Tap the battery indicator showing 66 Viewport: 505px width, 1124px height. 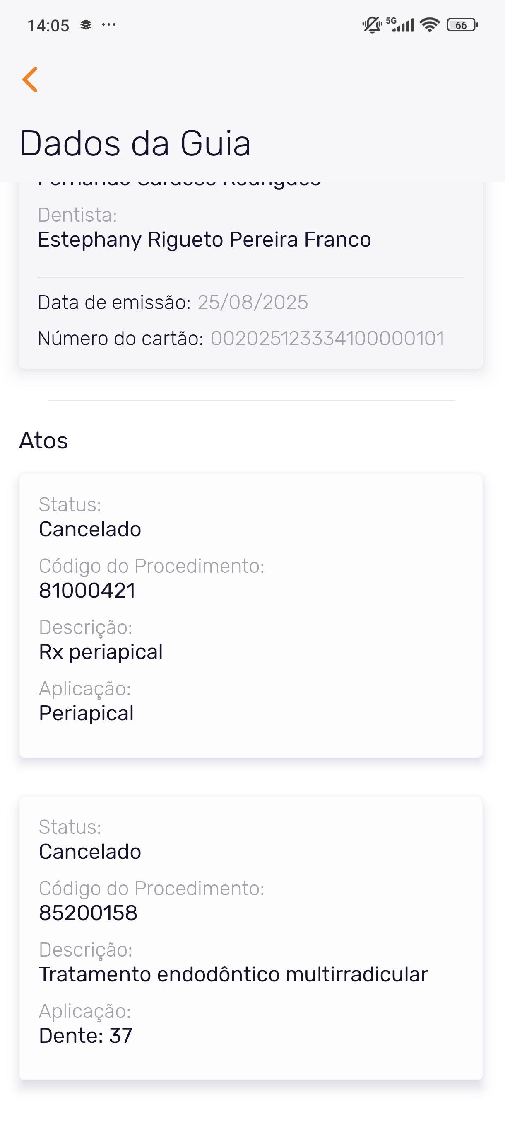pyautogui.click(x=462, y=25)
